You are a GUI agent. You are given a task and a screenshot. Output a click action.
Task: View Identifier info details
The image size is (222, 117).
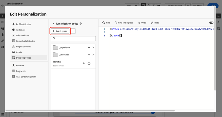[89, 63]
